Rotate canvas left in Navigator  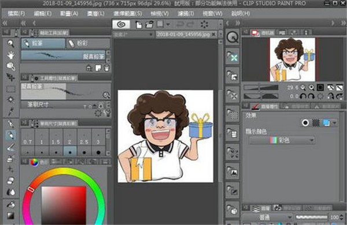(x=302, y=96)
